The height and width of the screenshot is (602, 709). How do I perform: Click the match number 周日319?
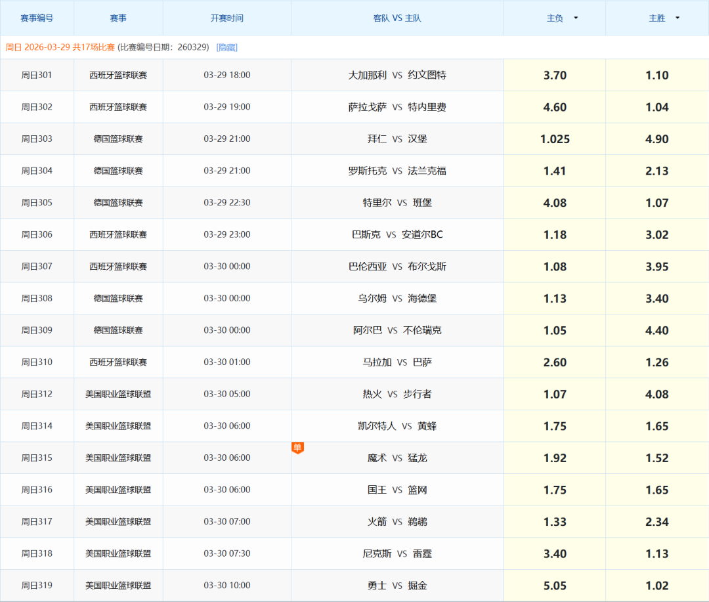pos(37,586)
